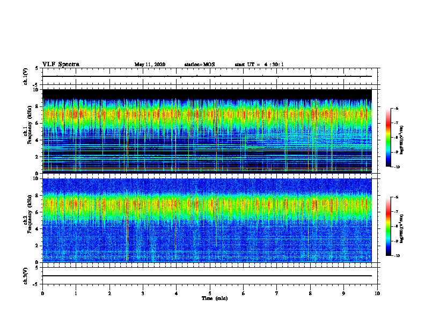Click the ch.1 "Frequency (kHz)" axis label
425x329 pixels.
[x=30, y=125]
